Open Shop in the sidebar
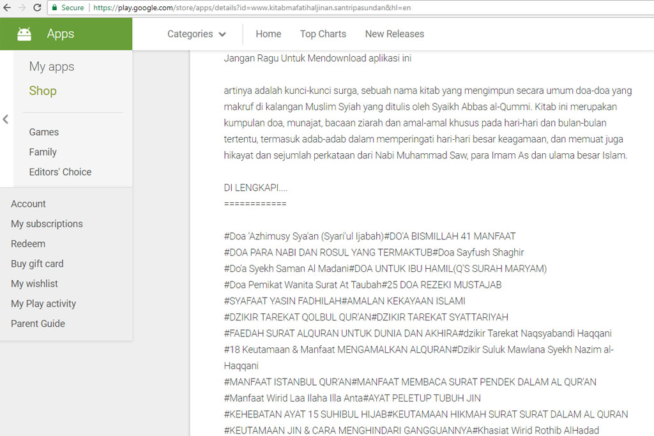 (43, 91)
